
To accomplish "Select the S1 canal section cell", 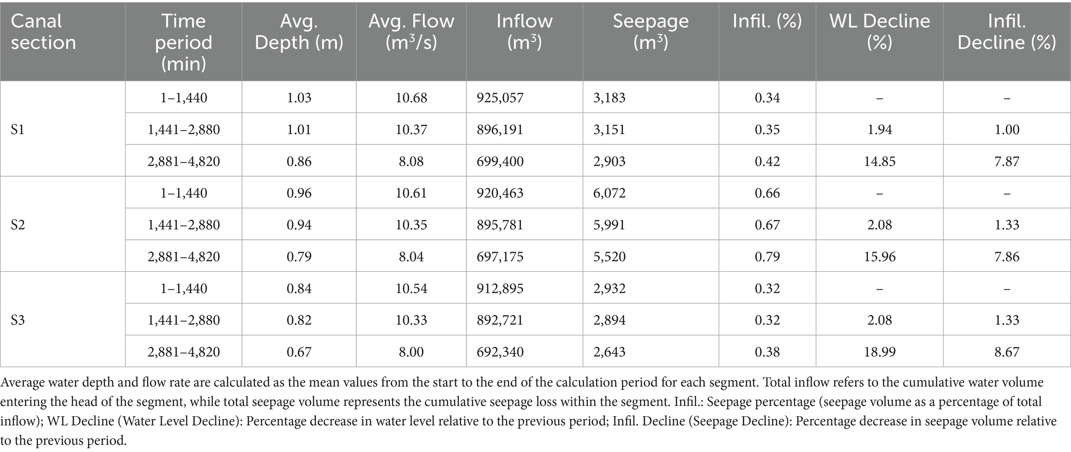I will click(18, 129).
